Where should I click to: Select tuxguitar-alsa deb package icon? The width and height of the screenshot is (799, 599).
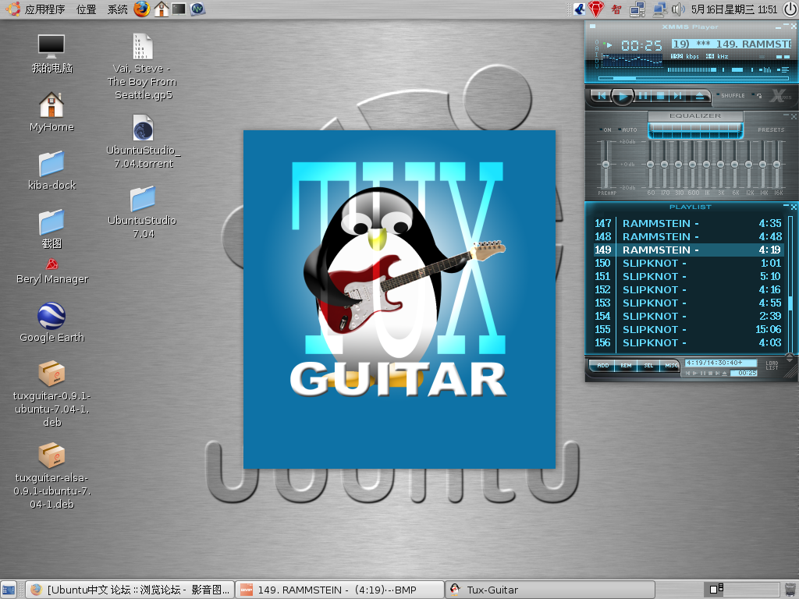51,477
